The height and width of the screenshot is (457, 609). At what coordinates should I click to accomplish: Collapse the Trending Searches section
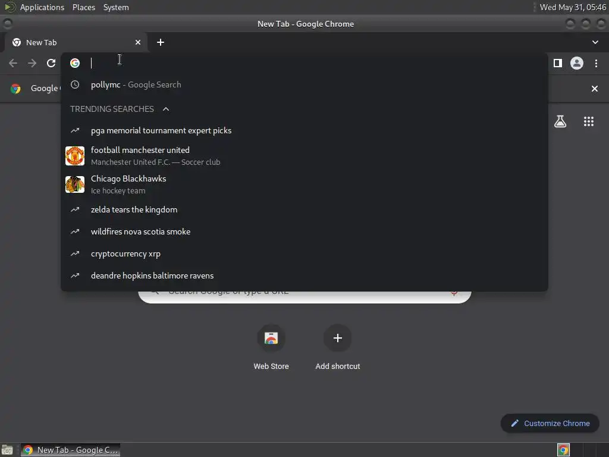tap(166, 109)
